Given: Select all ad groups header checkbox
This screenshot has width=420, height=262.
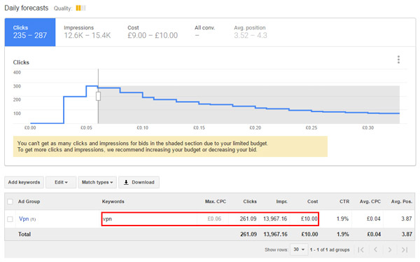Looking at the screenshot, I should point(10,201).
